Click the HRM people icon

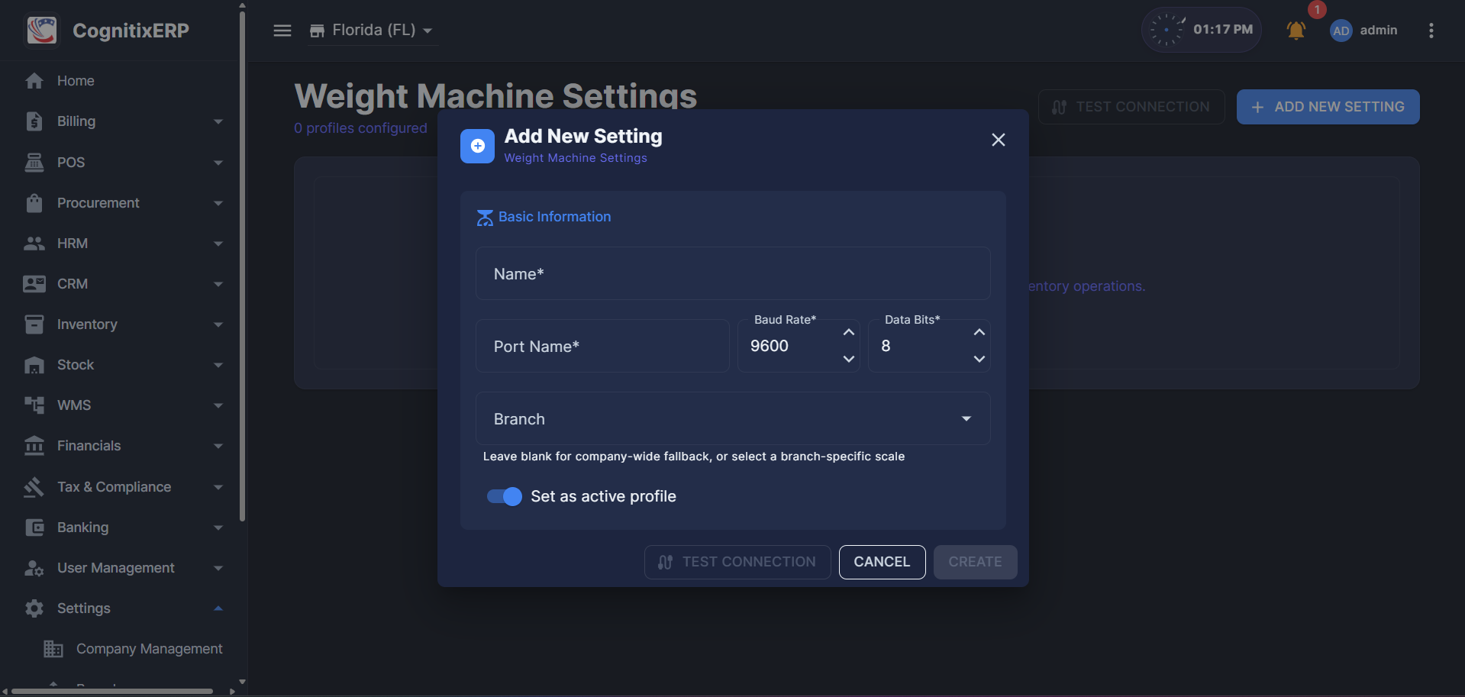point(34,244)
